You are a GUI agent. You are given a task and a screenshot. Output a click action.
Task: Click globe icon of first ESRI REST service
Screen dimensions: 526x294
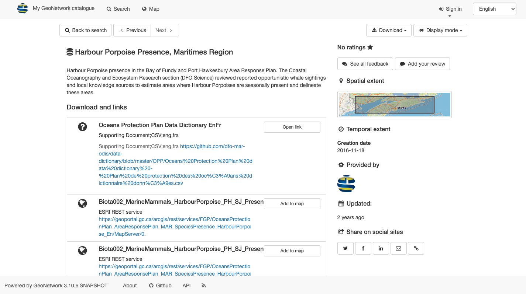tap(82, 203)
